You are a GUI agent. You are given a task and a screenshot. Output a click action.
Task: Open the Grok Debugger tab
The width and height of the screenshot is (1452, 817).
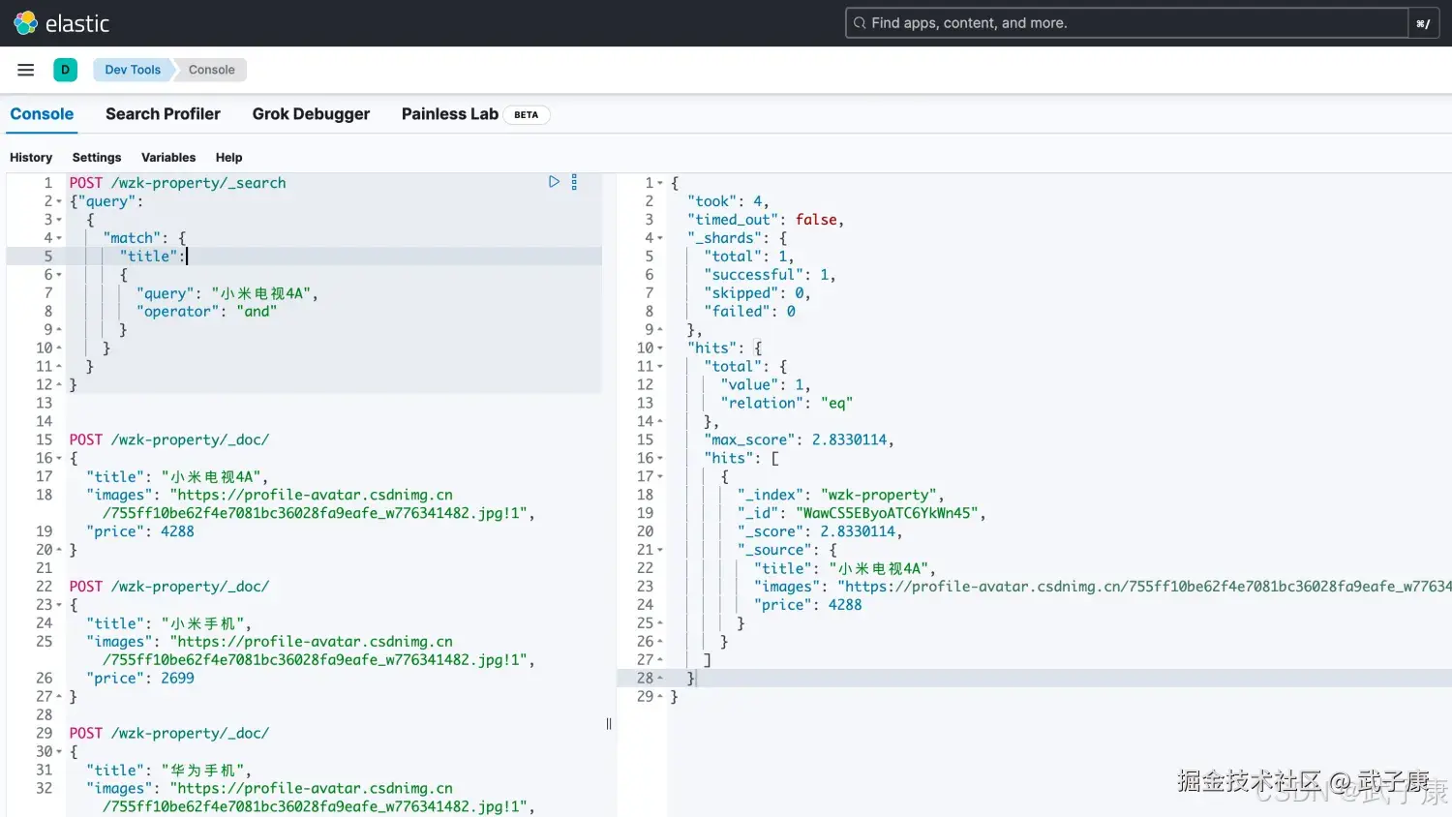coord(311,113)
